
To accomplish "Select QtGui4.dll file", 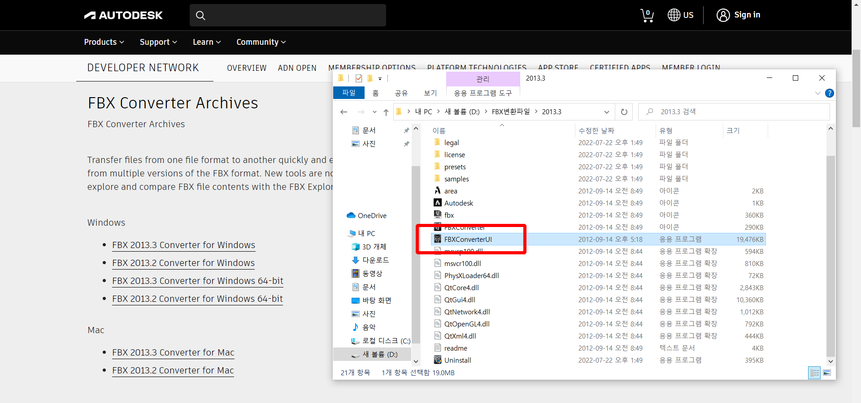I will [x=460, y=300].
